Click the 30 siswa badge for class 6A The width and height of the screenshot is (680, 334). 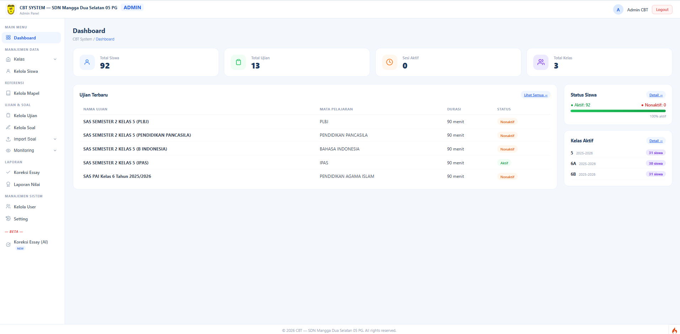[x=656, y=163]
